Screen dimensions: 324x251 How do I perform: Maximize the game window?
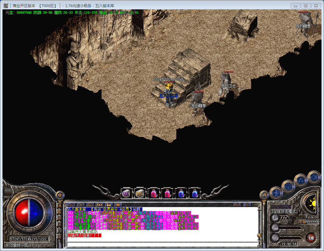306,6
